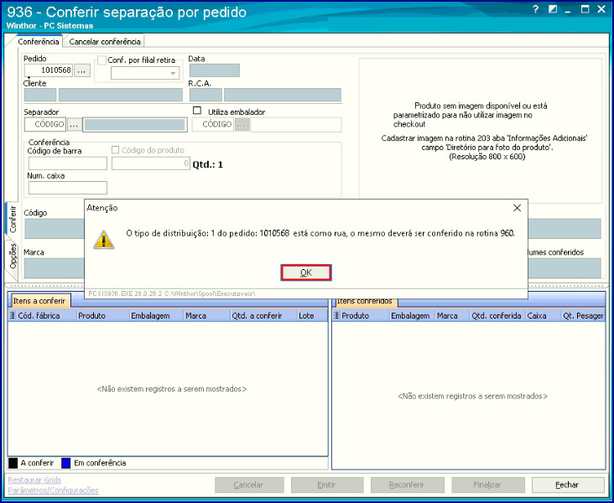Click the Emitir button
This screenshot has height=503, width=614.
(326, 485)
